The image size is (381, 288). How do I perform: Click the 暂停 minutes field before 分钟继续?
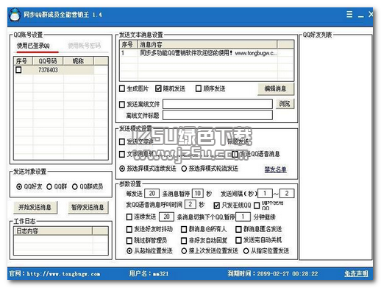click(x=243, y=217)
